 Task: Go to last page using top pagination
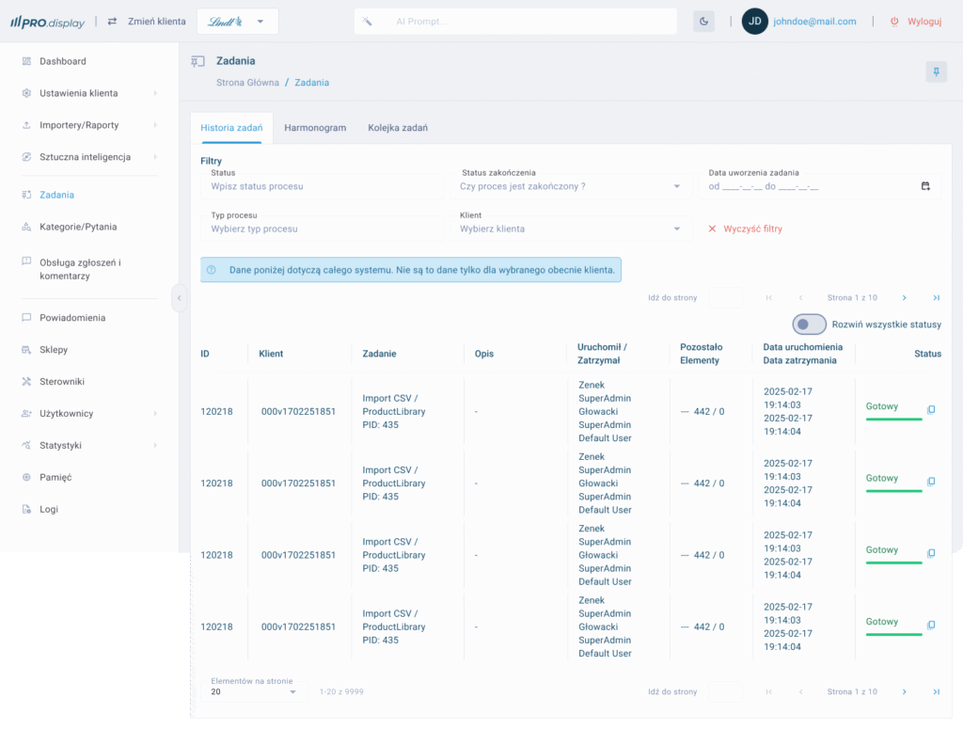pos(936,298)
